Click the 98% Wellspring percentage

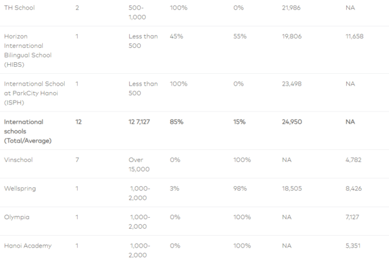click(x=240, y=189)
